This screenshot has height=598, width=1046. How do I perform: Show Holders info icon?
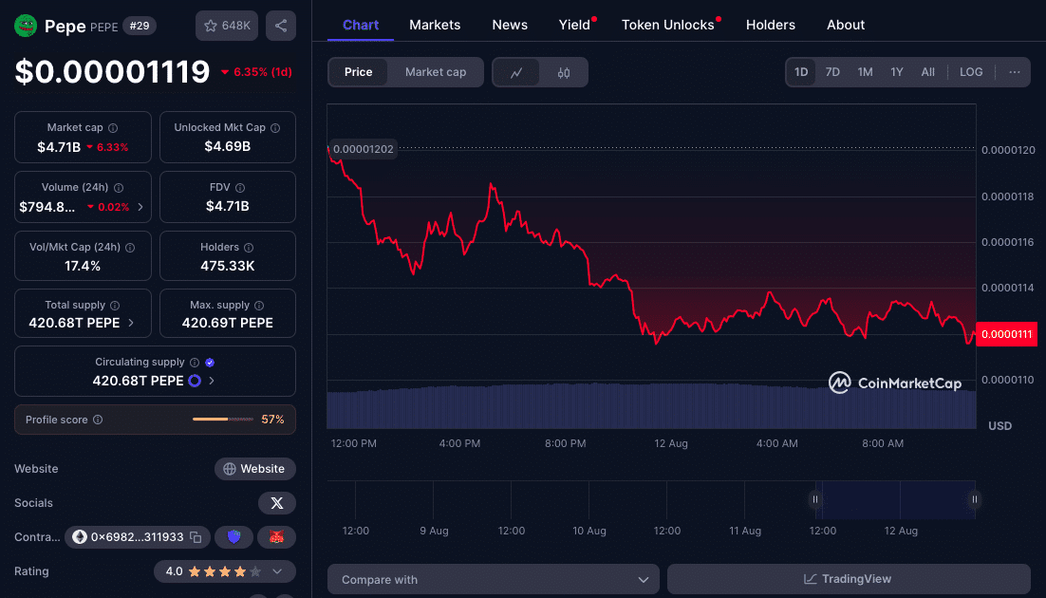[249, 248]
